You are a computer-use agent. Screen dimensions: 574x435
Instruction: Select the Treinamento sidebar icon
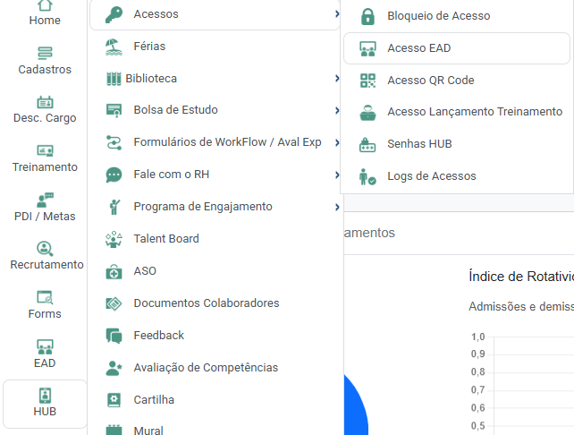[45, 151]
